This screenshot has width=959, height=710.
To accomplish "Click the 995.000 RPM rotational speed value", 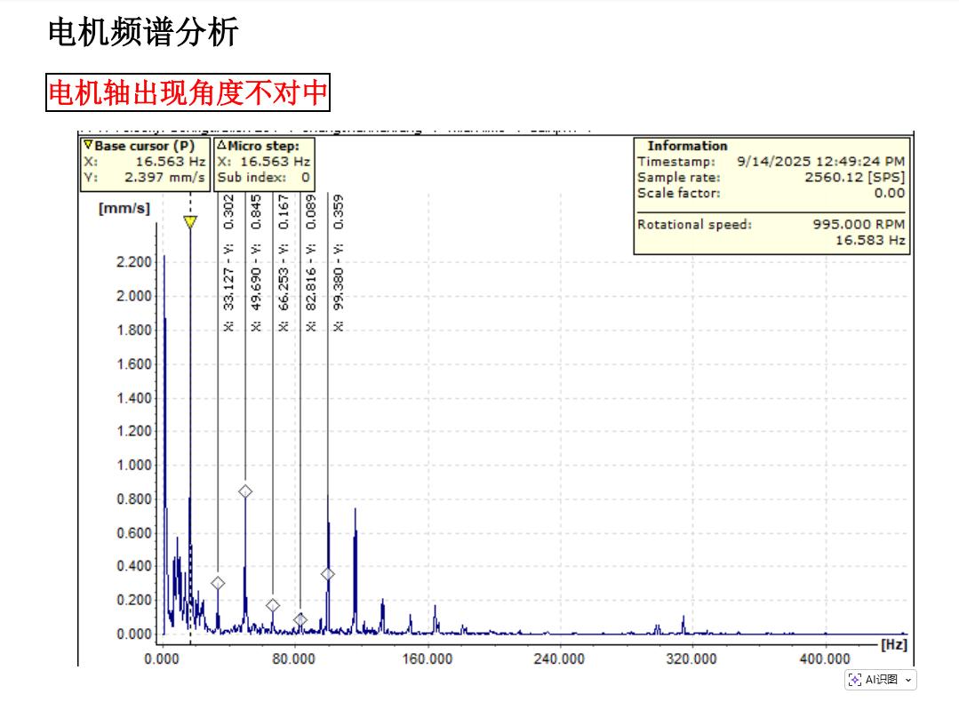I will click(x=858, y=225).
